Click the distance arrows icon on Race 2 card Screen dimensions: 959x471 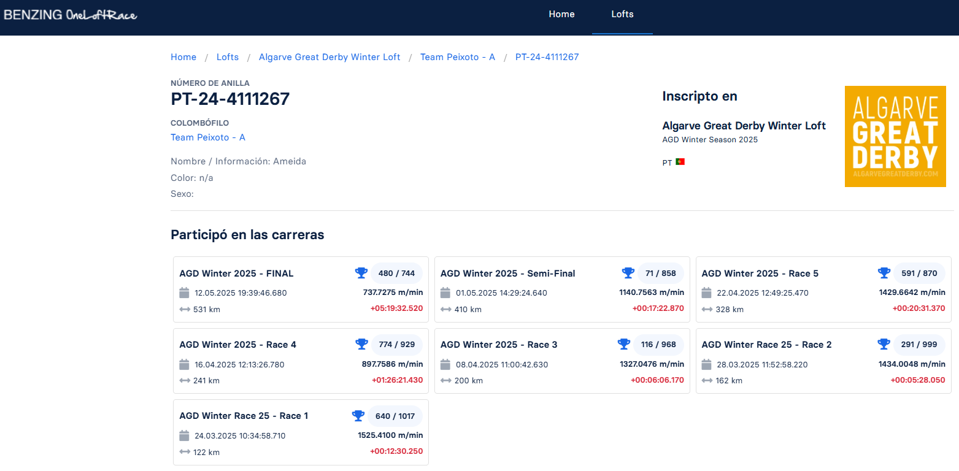pyautogui.click(x=707, y=381)
